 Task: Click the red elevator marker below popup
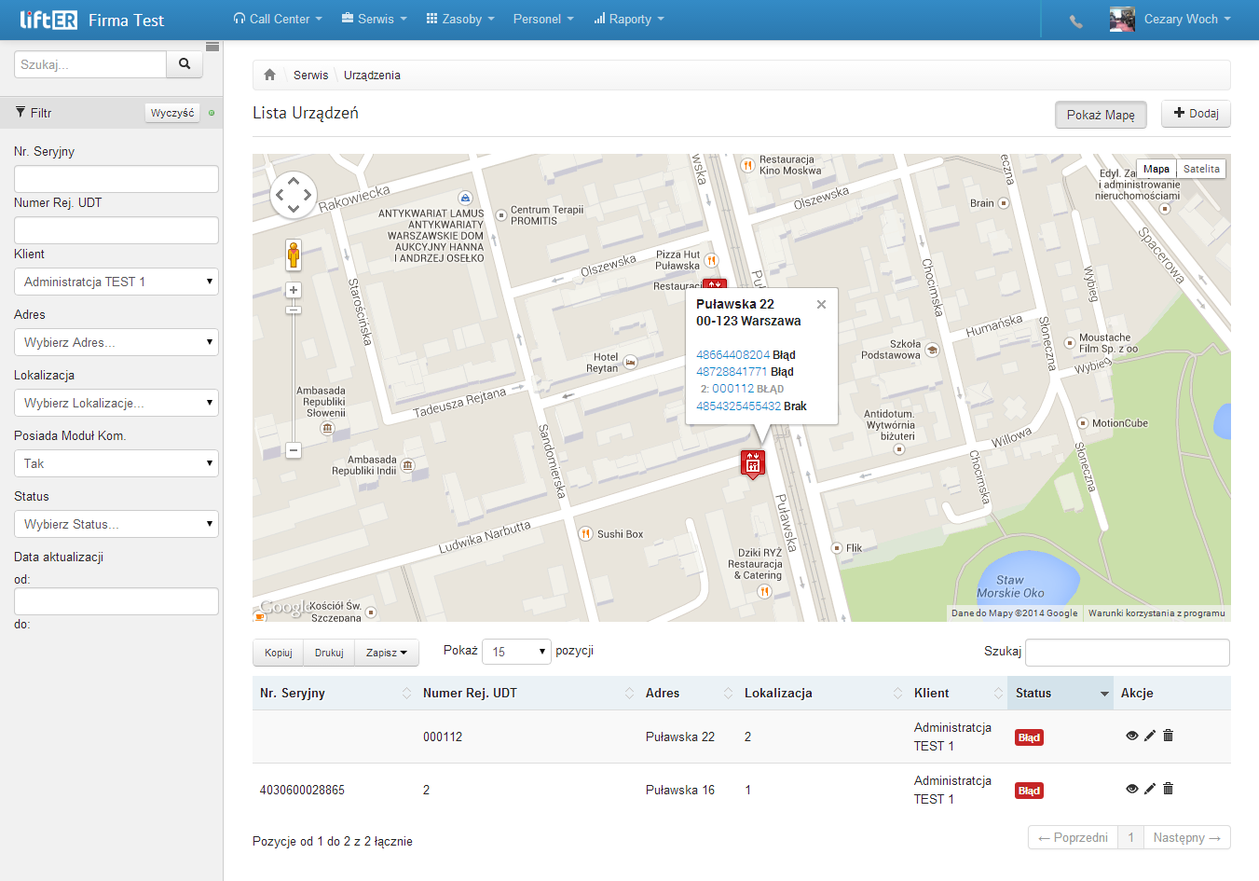click(x=753, y=462)
